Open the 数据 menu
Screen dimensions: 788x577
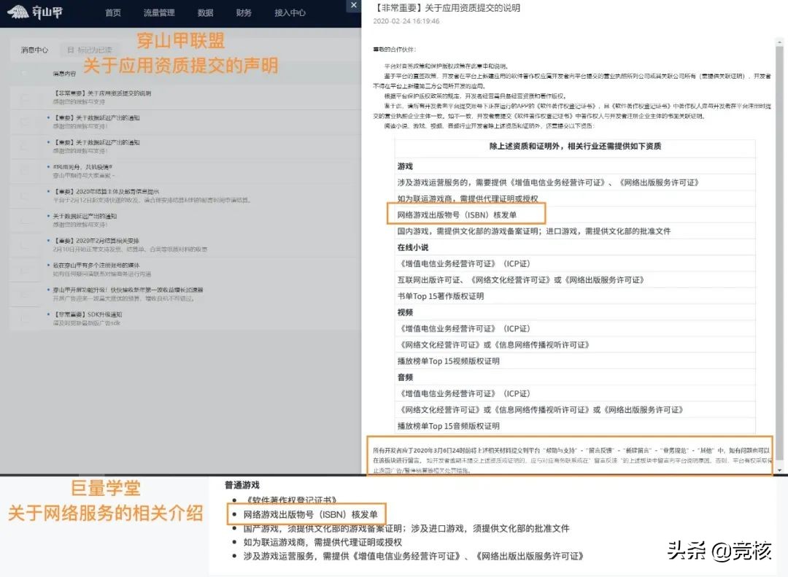tap(205, 12)
